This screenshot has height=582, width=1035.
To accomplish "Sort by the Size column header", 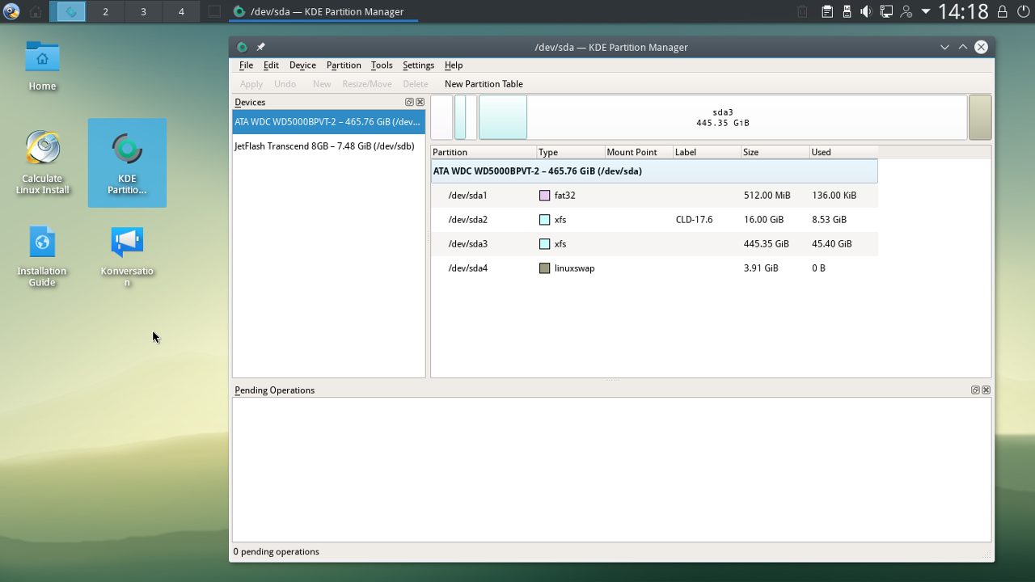I will [775, 152].
